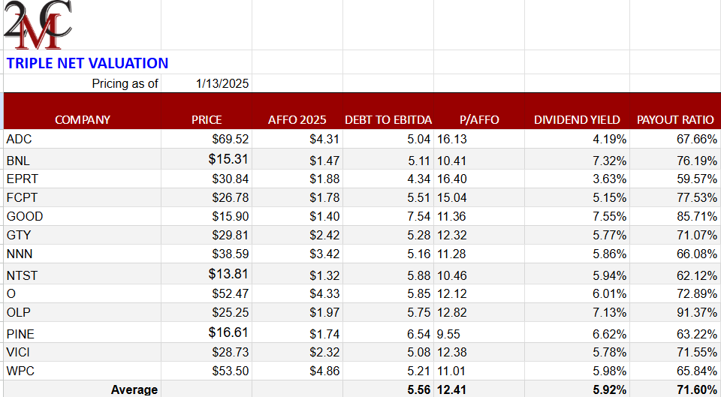Click NTST's price cell $13.81
721x397 pixels.
(x=228, y=274)
